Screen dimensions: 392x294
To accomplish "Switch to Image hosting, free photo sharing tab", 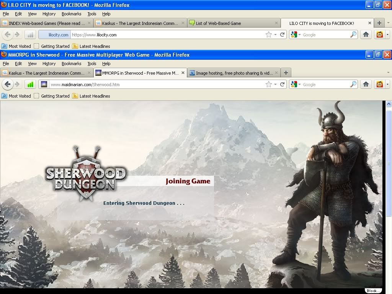I will click(234, 73).
